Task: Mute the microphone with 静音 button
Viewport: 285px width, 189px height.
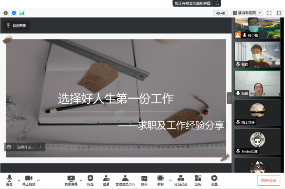Action: (x=9, y=180)
